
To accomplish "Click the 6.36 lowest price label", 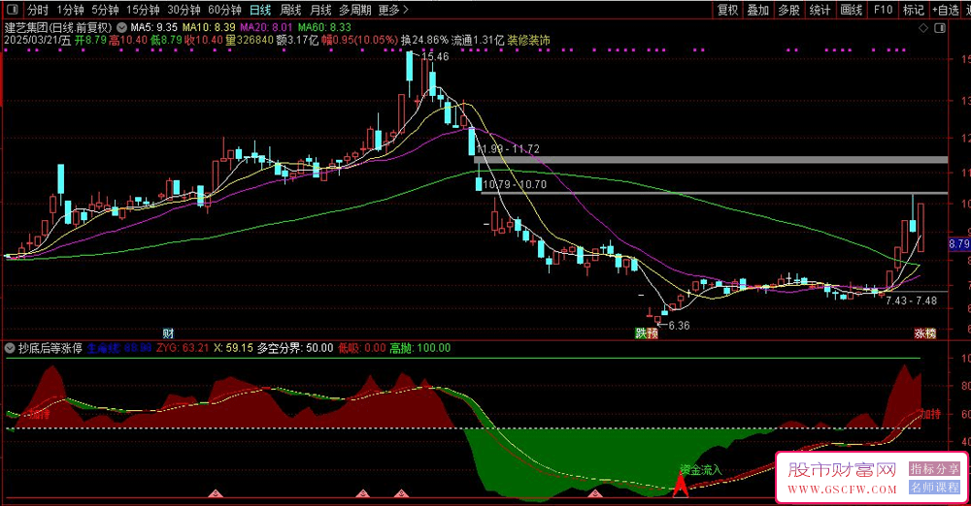I will point(680,326).
